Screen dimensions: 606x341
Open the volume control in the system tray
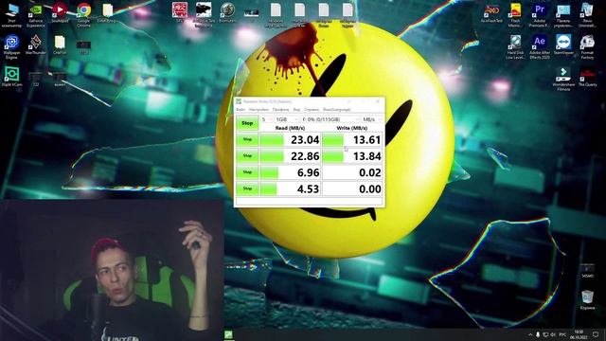coord(553,334)
